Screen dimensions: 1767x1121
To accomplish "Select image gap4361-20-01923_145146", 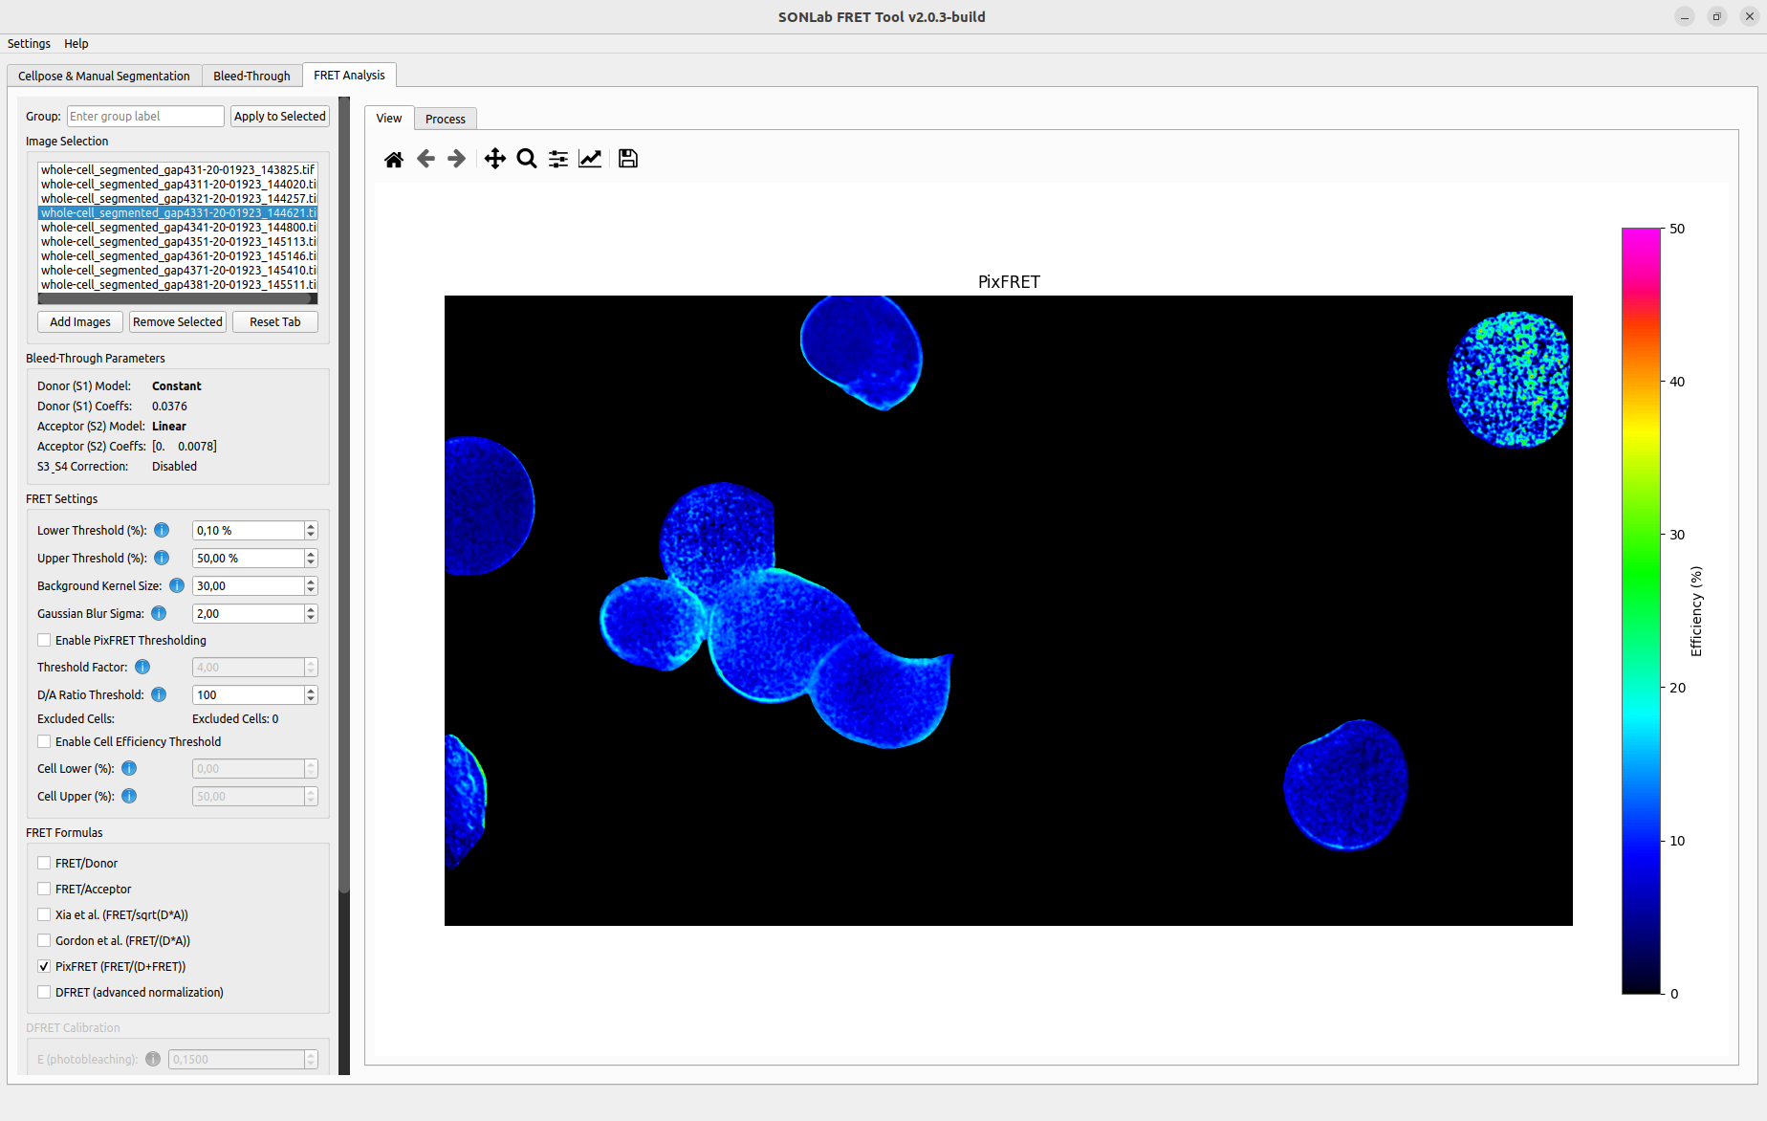I will pyautogui.click(x=178, y=255).
